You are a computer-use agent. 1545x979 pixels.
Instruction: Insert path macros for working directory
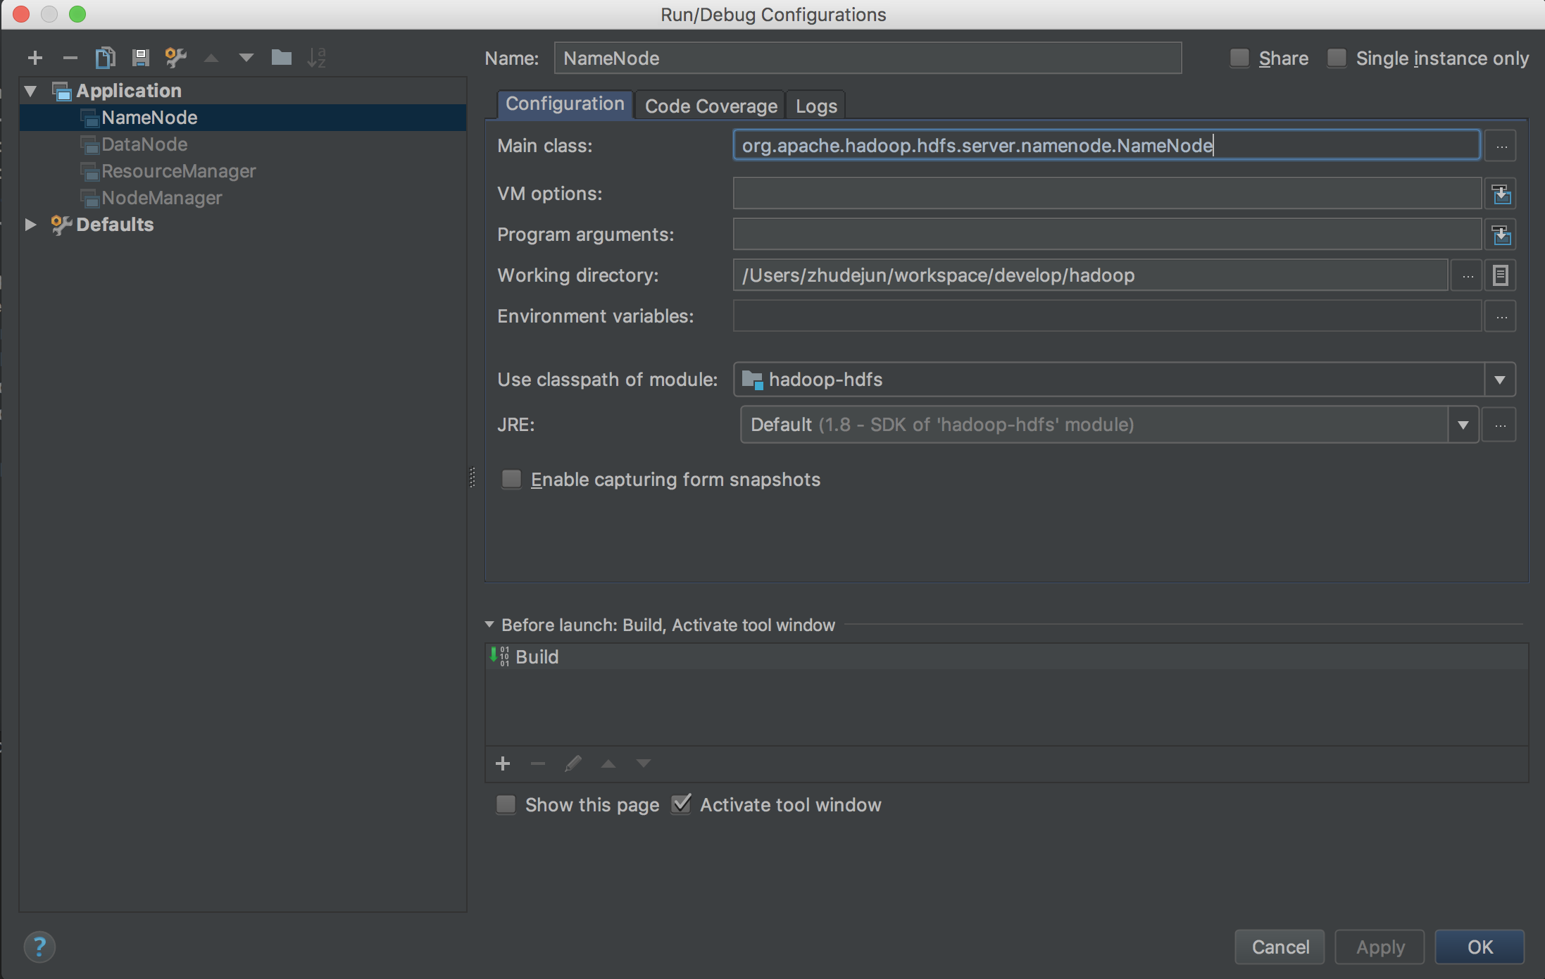pyautogui.click(x=1501, y=275)
